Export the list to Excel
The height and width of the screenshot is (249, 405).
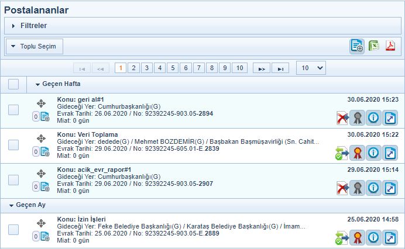tap(373, 46)
